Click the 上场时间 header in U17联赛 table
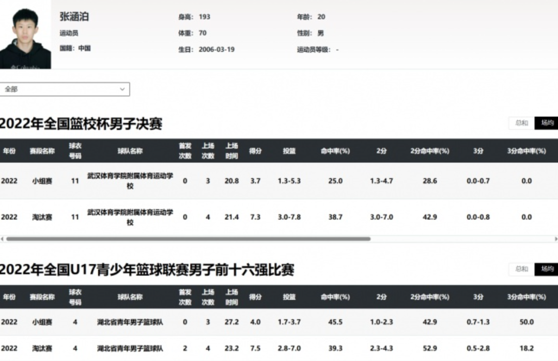The height and width of the screenshot is (361, 558). point(231,297)
